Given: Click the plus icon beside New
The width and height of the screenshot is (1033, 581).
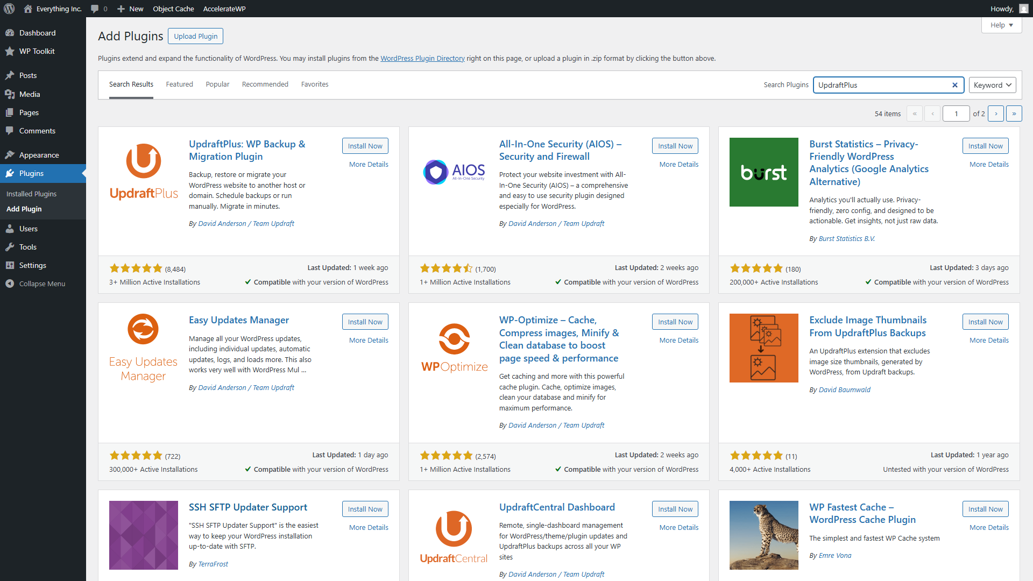Looking at the screenshot, I should (x=121, y=9).
